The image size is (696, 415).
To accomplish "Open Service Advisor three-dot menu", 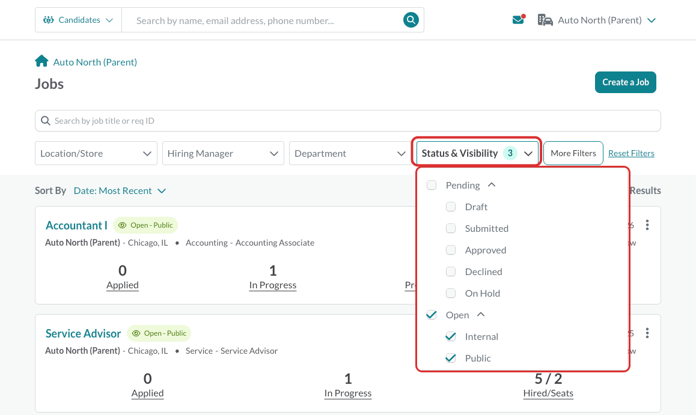I will [647, 333].
